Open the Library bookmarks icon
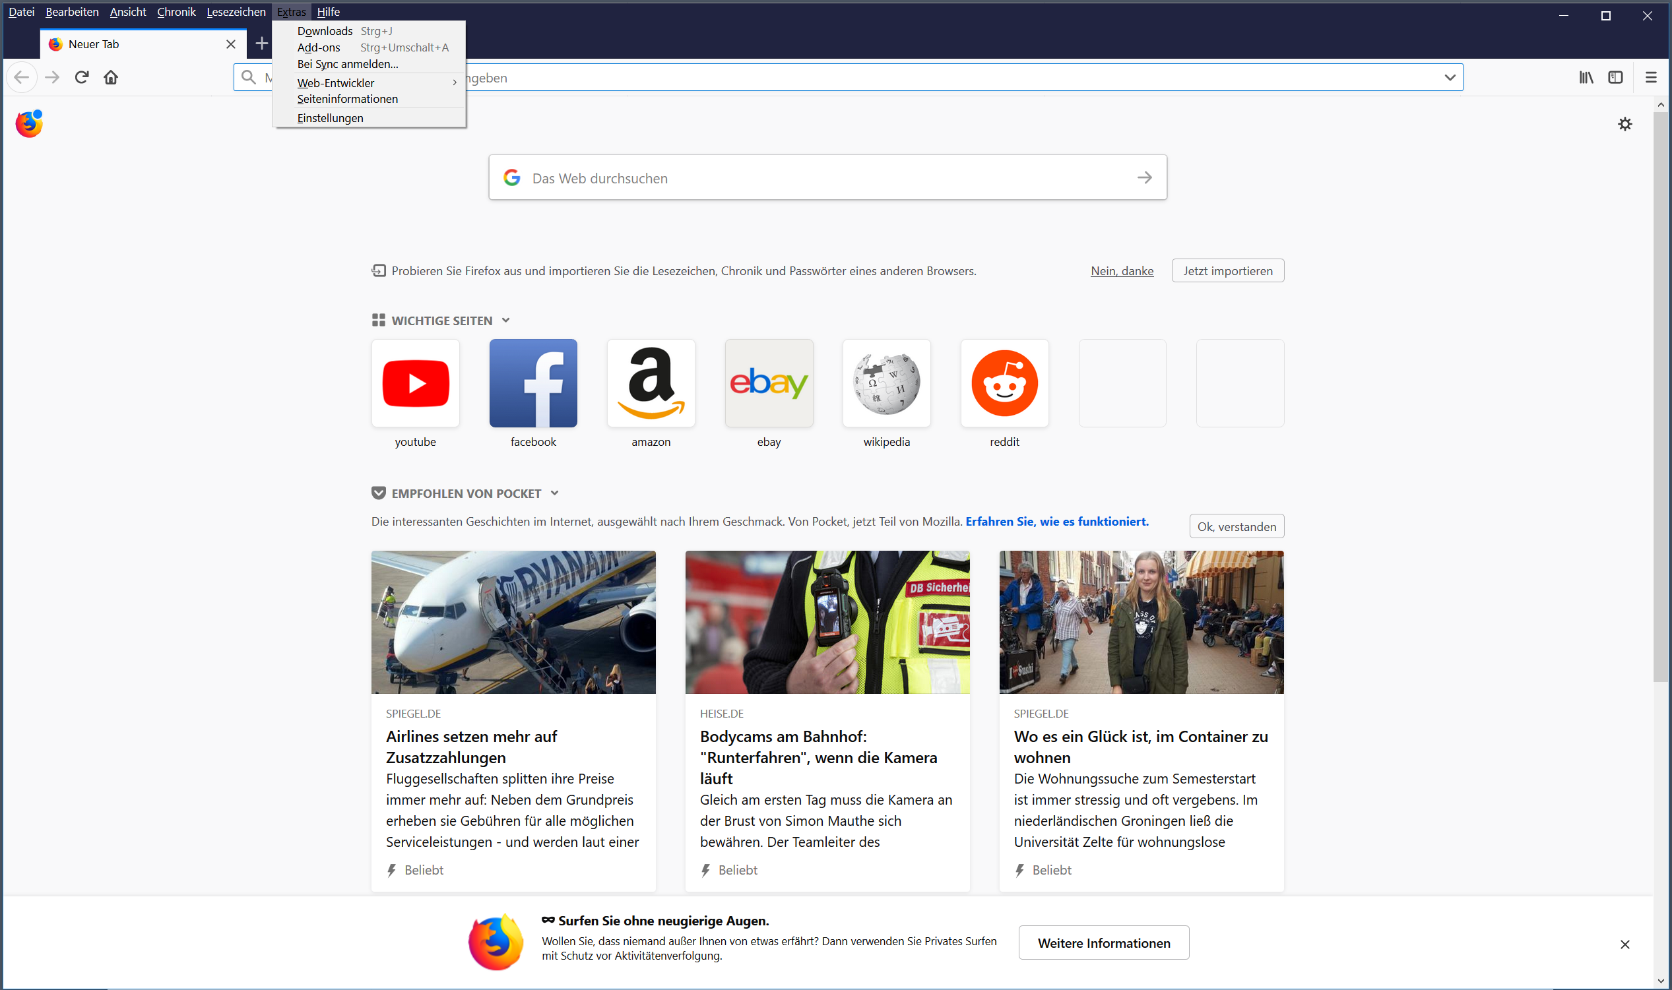Image resolution: width=1672 pixels, height=990 pixels. [1586, 77]
